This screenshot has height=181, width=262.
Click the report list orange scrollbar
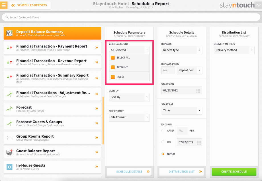point(103,120)
